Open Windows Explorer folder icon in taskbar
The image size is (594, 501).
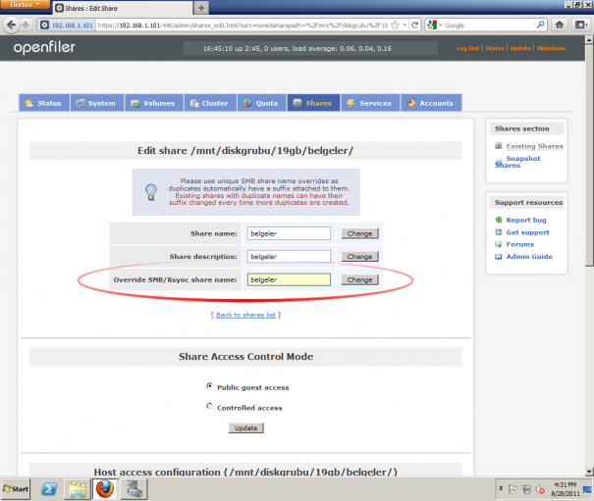(78, 489)
